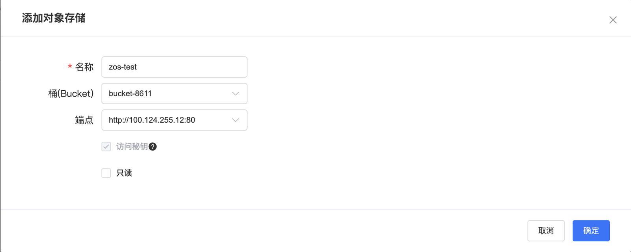The image size is (631, 252).
Task: Close the 添加对象存储 dialog with X
Action: 613,20
